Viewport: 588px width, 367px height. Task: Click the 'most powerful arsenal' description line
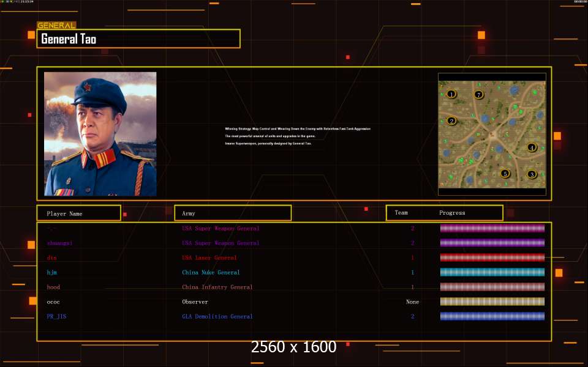tap(270, 136)
